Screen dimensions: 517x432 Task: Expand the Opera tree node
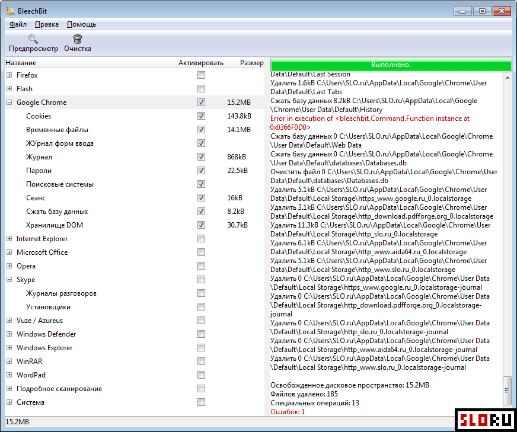tap(9, 266)
